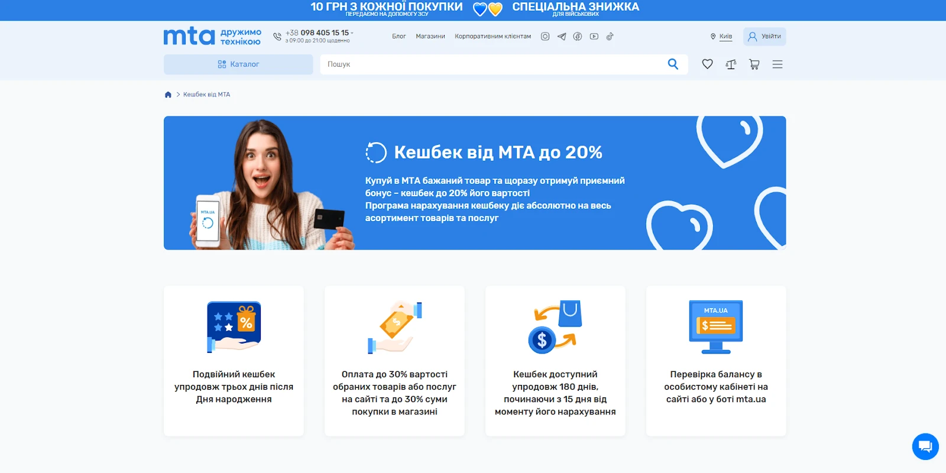Focus the Пошук search field
This screenshot has height=473, width=946.
491,64
